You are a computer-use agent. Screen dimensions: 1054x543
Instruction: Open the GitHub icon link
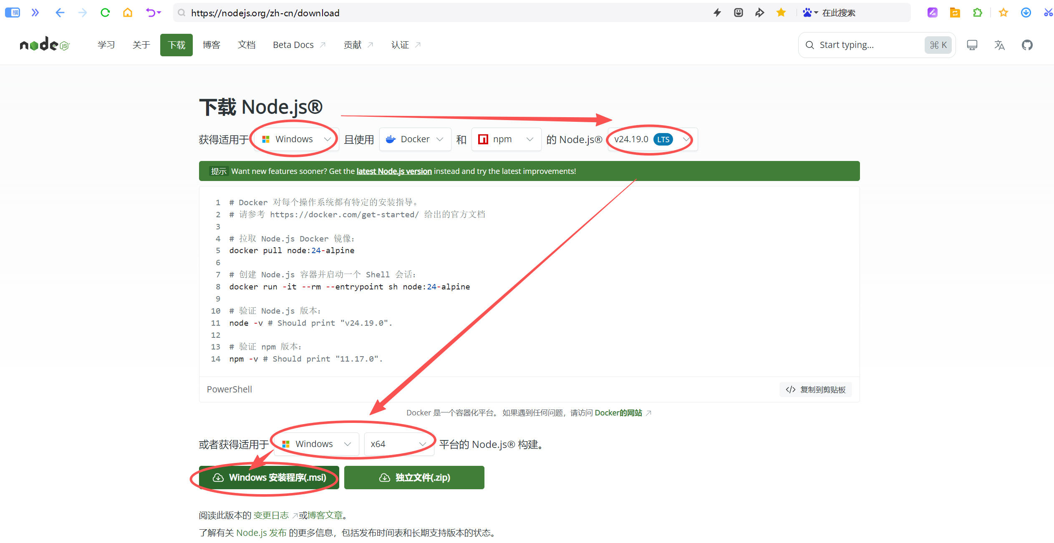tap(1027, 45)
